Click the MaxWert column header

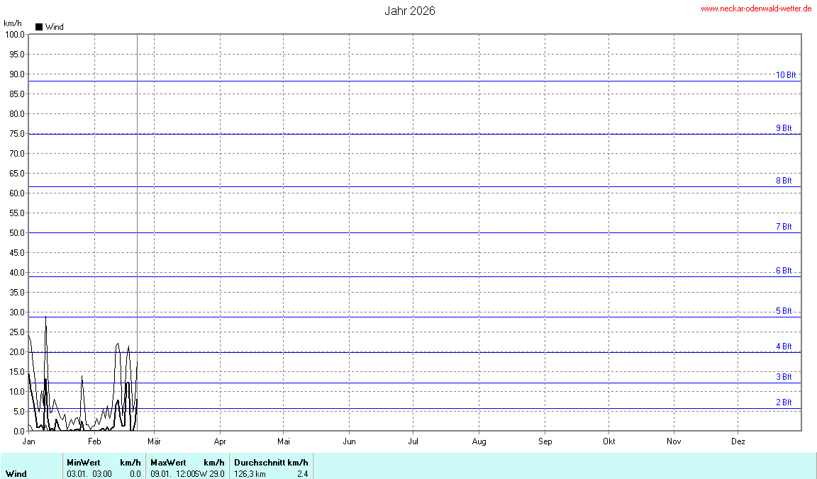click(167, 463)
